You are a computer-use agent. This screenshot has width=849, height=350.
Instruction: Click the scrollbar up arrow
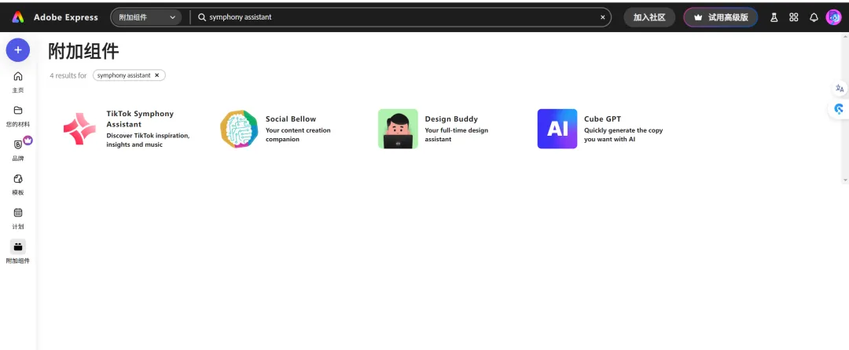845,36
